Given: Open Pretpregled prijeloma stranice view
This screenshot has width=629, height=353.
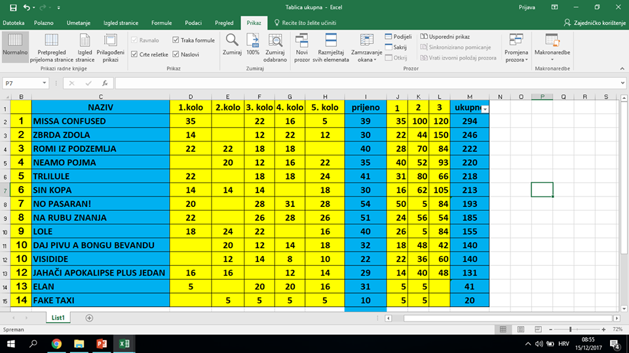Looking at the screenshot, I should (51, 46).
